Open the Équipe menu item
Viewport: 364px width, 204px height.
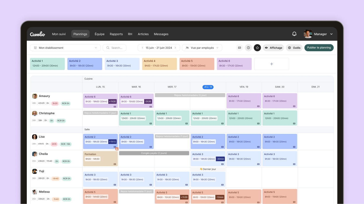point(99,34)
